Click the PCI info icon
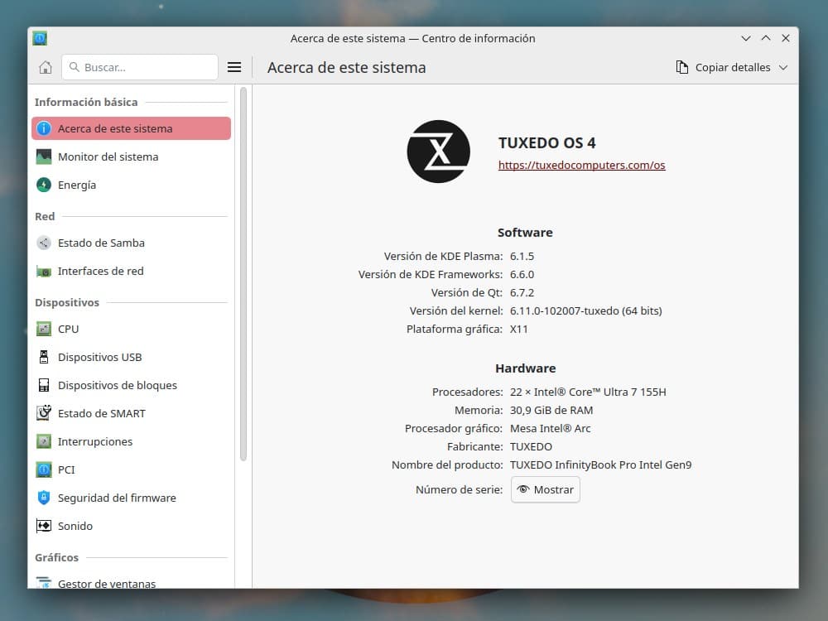Screen dimensions: 828x621 tap(44, 469)
